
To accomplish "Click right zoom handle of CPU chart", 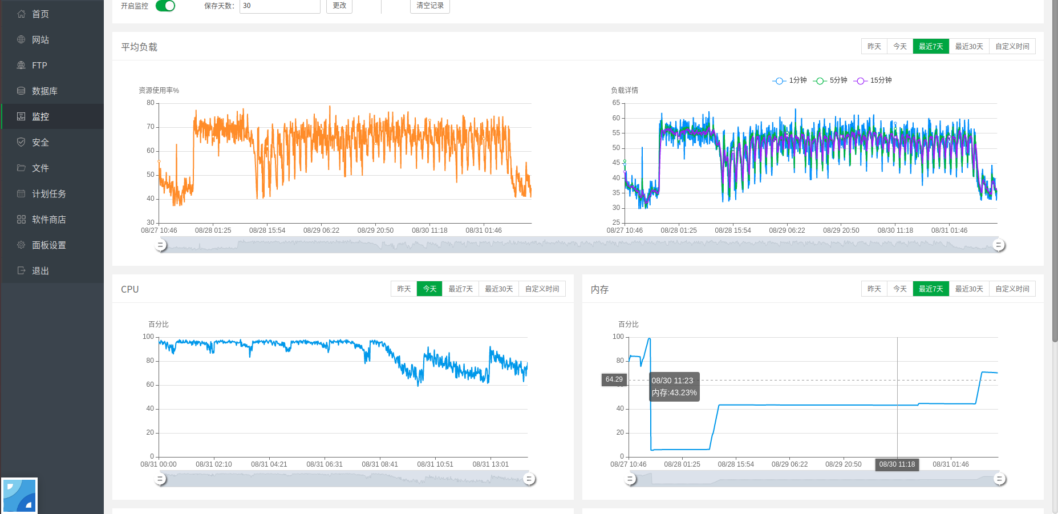I will click(x=529, y=479).
